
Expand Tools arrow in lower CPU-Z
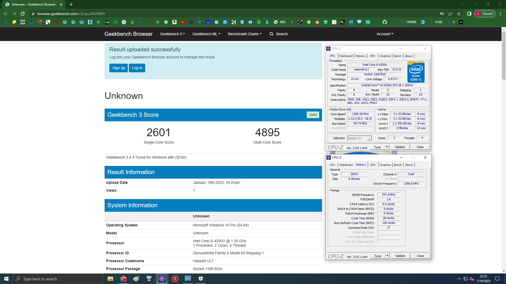pyautogui.click(x=387, y=256)
